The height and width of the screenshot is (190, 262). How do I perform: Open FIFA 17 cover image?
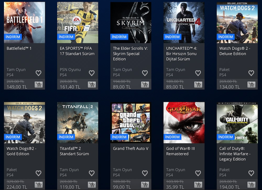click(x=78, y=22)
